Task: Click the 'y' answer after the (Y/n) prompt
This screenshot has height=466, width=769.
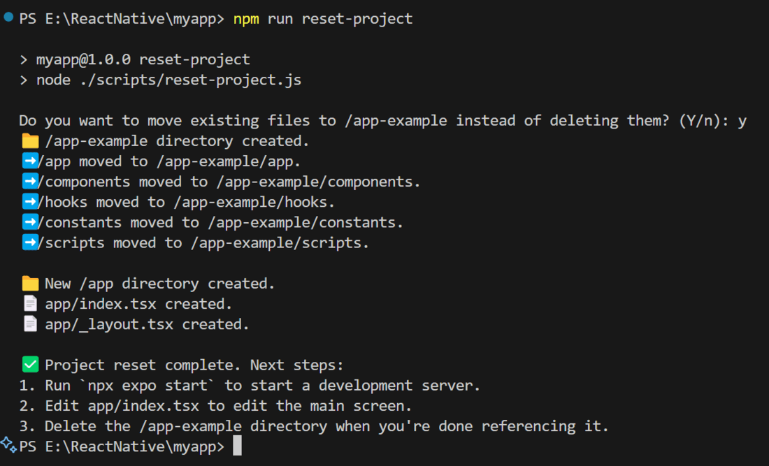Action: coord(742,121)
